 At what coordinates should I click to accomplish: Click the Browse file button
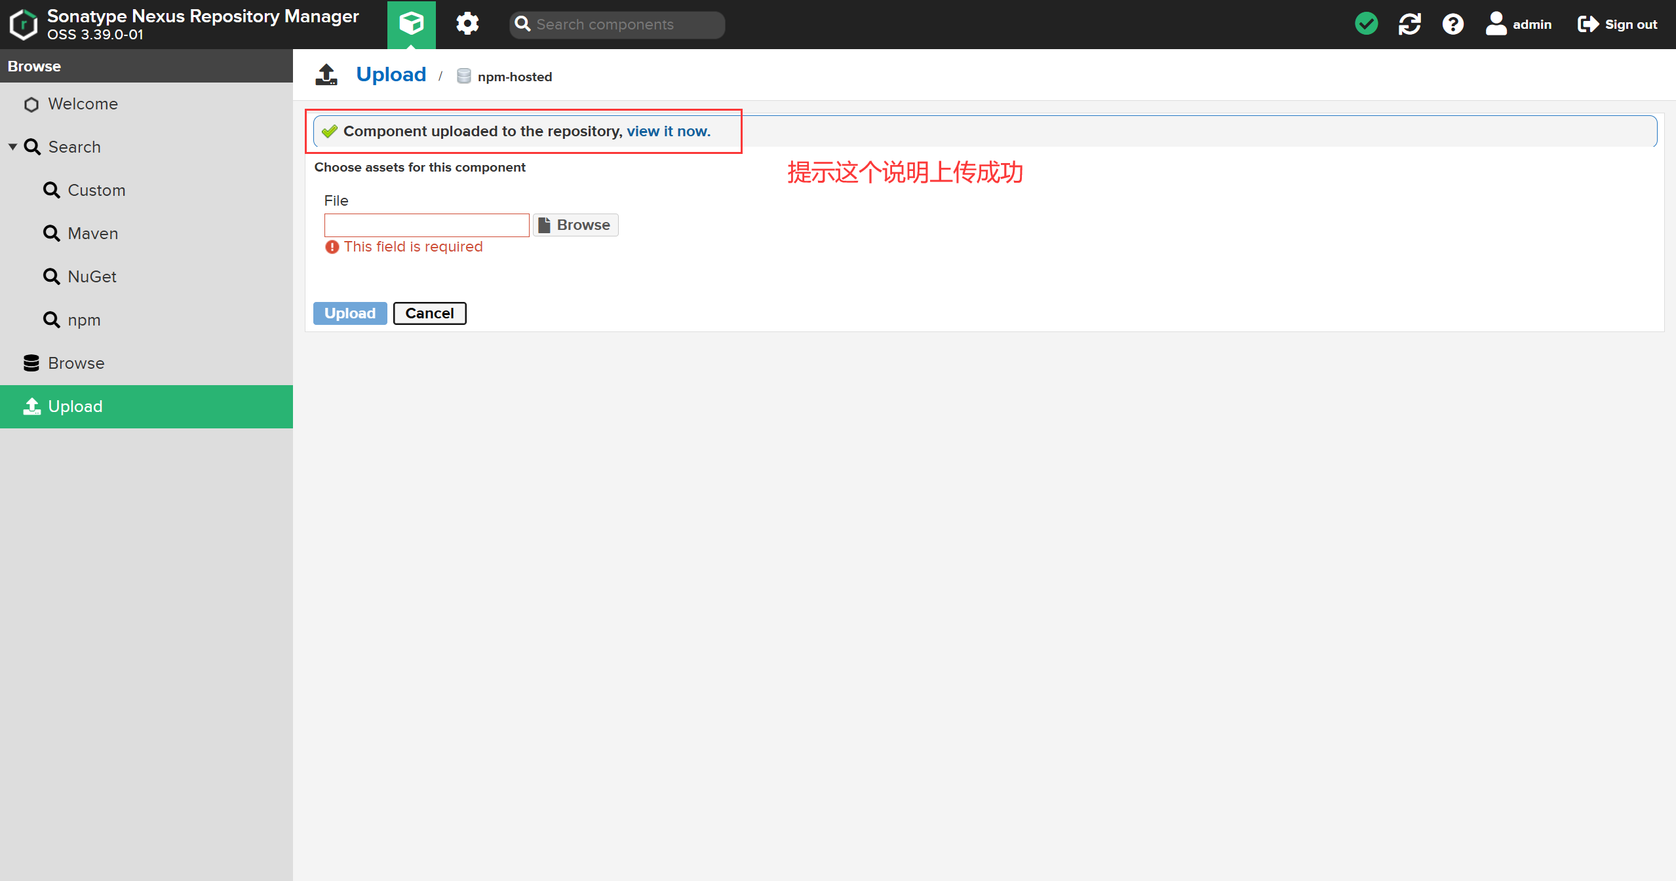[x=575, y=225]
